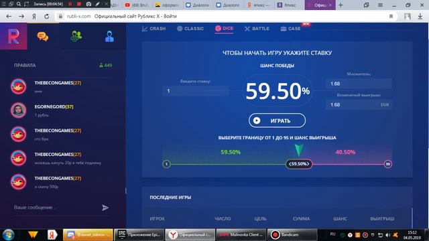
Task: Switch to the YouTube browser tab
Action: pyautogui.click(x=136, y=5)
